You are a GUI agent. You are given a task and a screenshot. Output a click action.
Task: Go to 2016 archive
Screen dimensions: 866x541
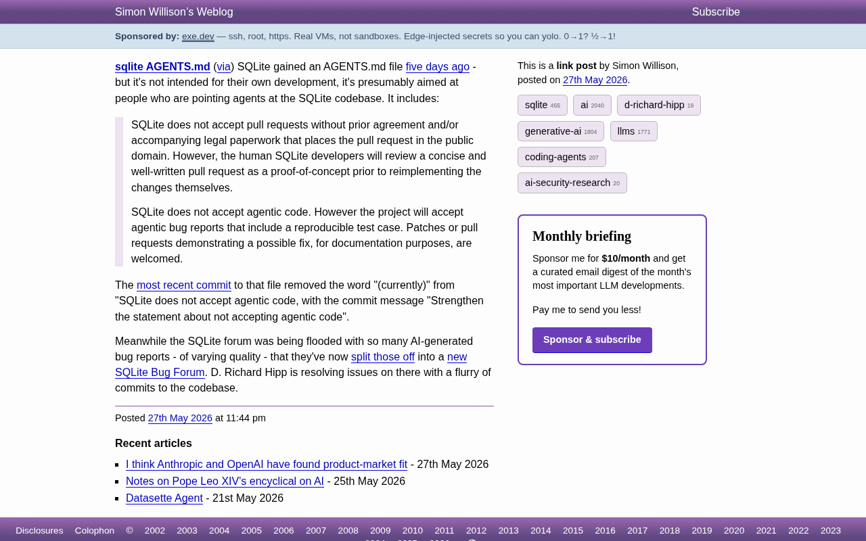point(606,531)
